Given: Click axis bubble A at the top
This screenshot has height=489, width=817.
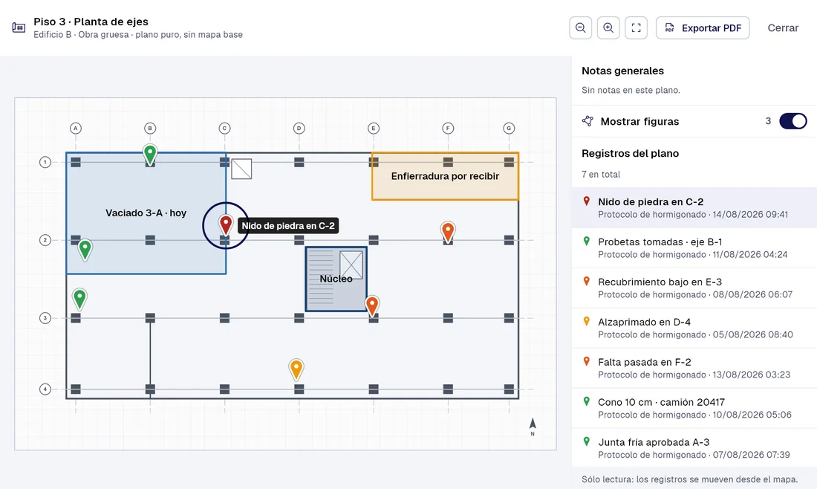Looking at the screenshot, I should [x=76, y=129].
